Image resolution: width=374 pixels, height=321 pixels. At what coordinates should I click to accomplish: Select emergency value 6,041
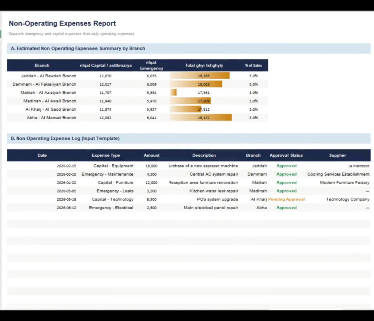151,118
